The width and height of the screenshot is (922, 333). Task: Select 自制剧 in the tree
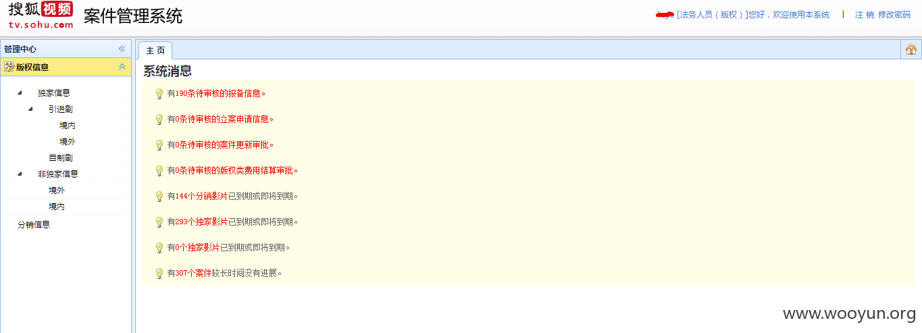tap(61, 157)
